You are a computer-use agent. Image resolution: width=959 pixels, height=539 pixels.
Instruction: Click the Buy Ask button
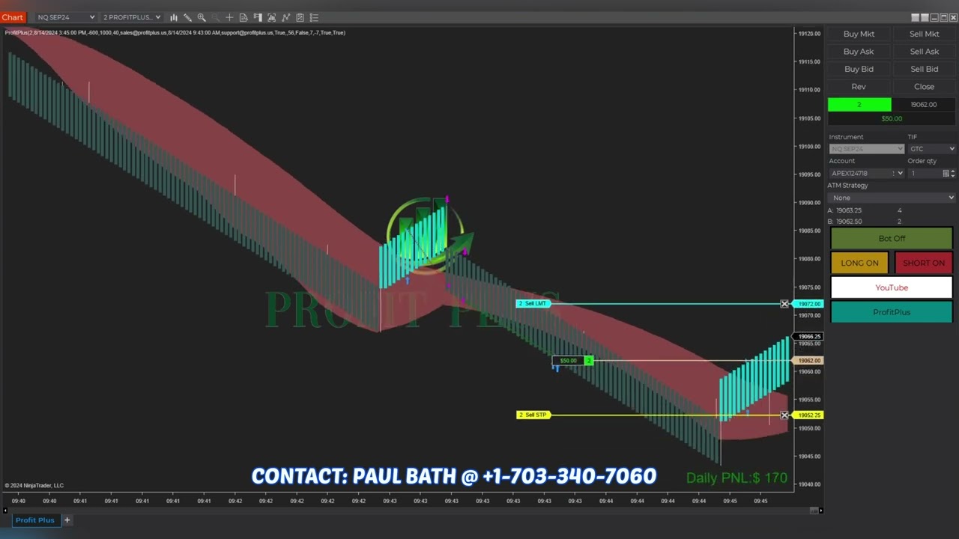pos(859,52)
